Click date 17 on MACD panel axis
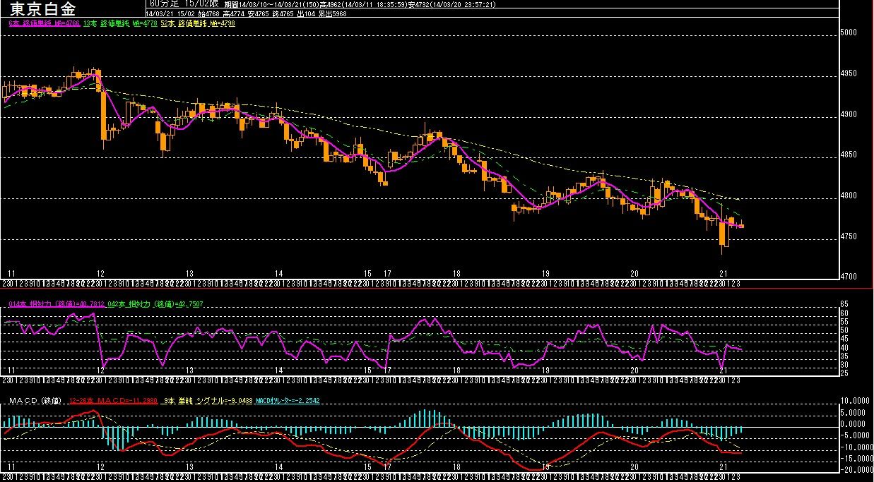 387,466
